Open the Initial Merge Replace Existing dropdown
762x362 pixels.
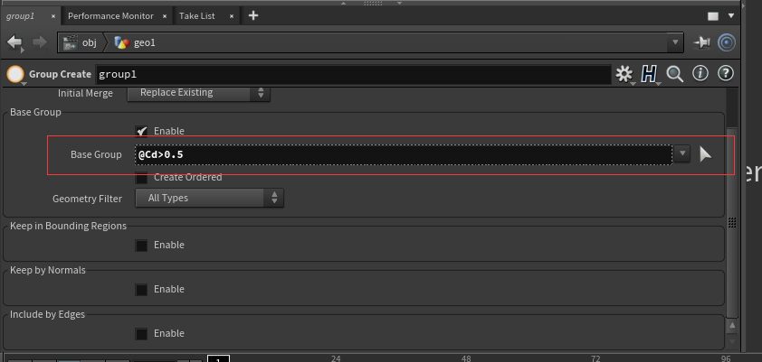(198, 93)
